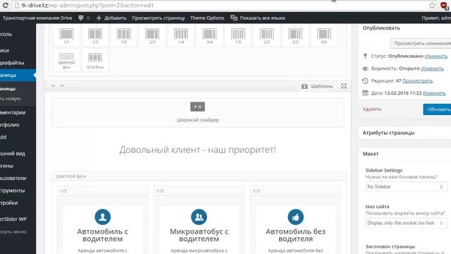
Task: Click Изменить link next to Дата
Action: tap(434, 93)
